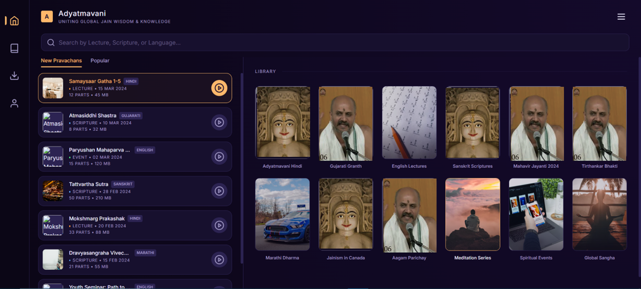Open the English Lectures collection
This screenshot has width=641, height=289.
409,122
